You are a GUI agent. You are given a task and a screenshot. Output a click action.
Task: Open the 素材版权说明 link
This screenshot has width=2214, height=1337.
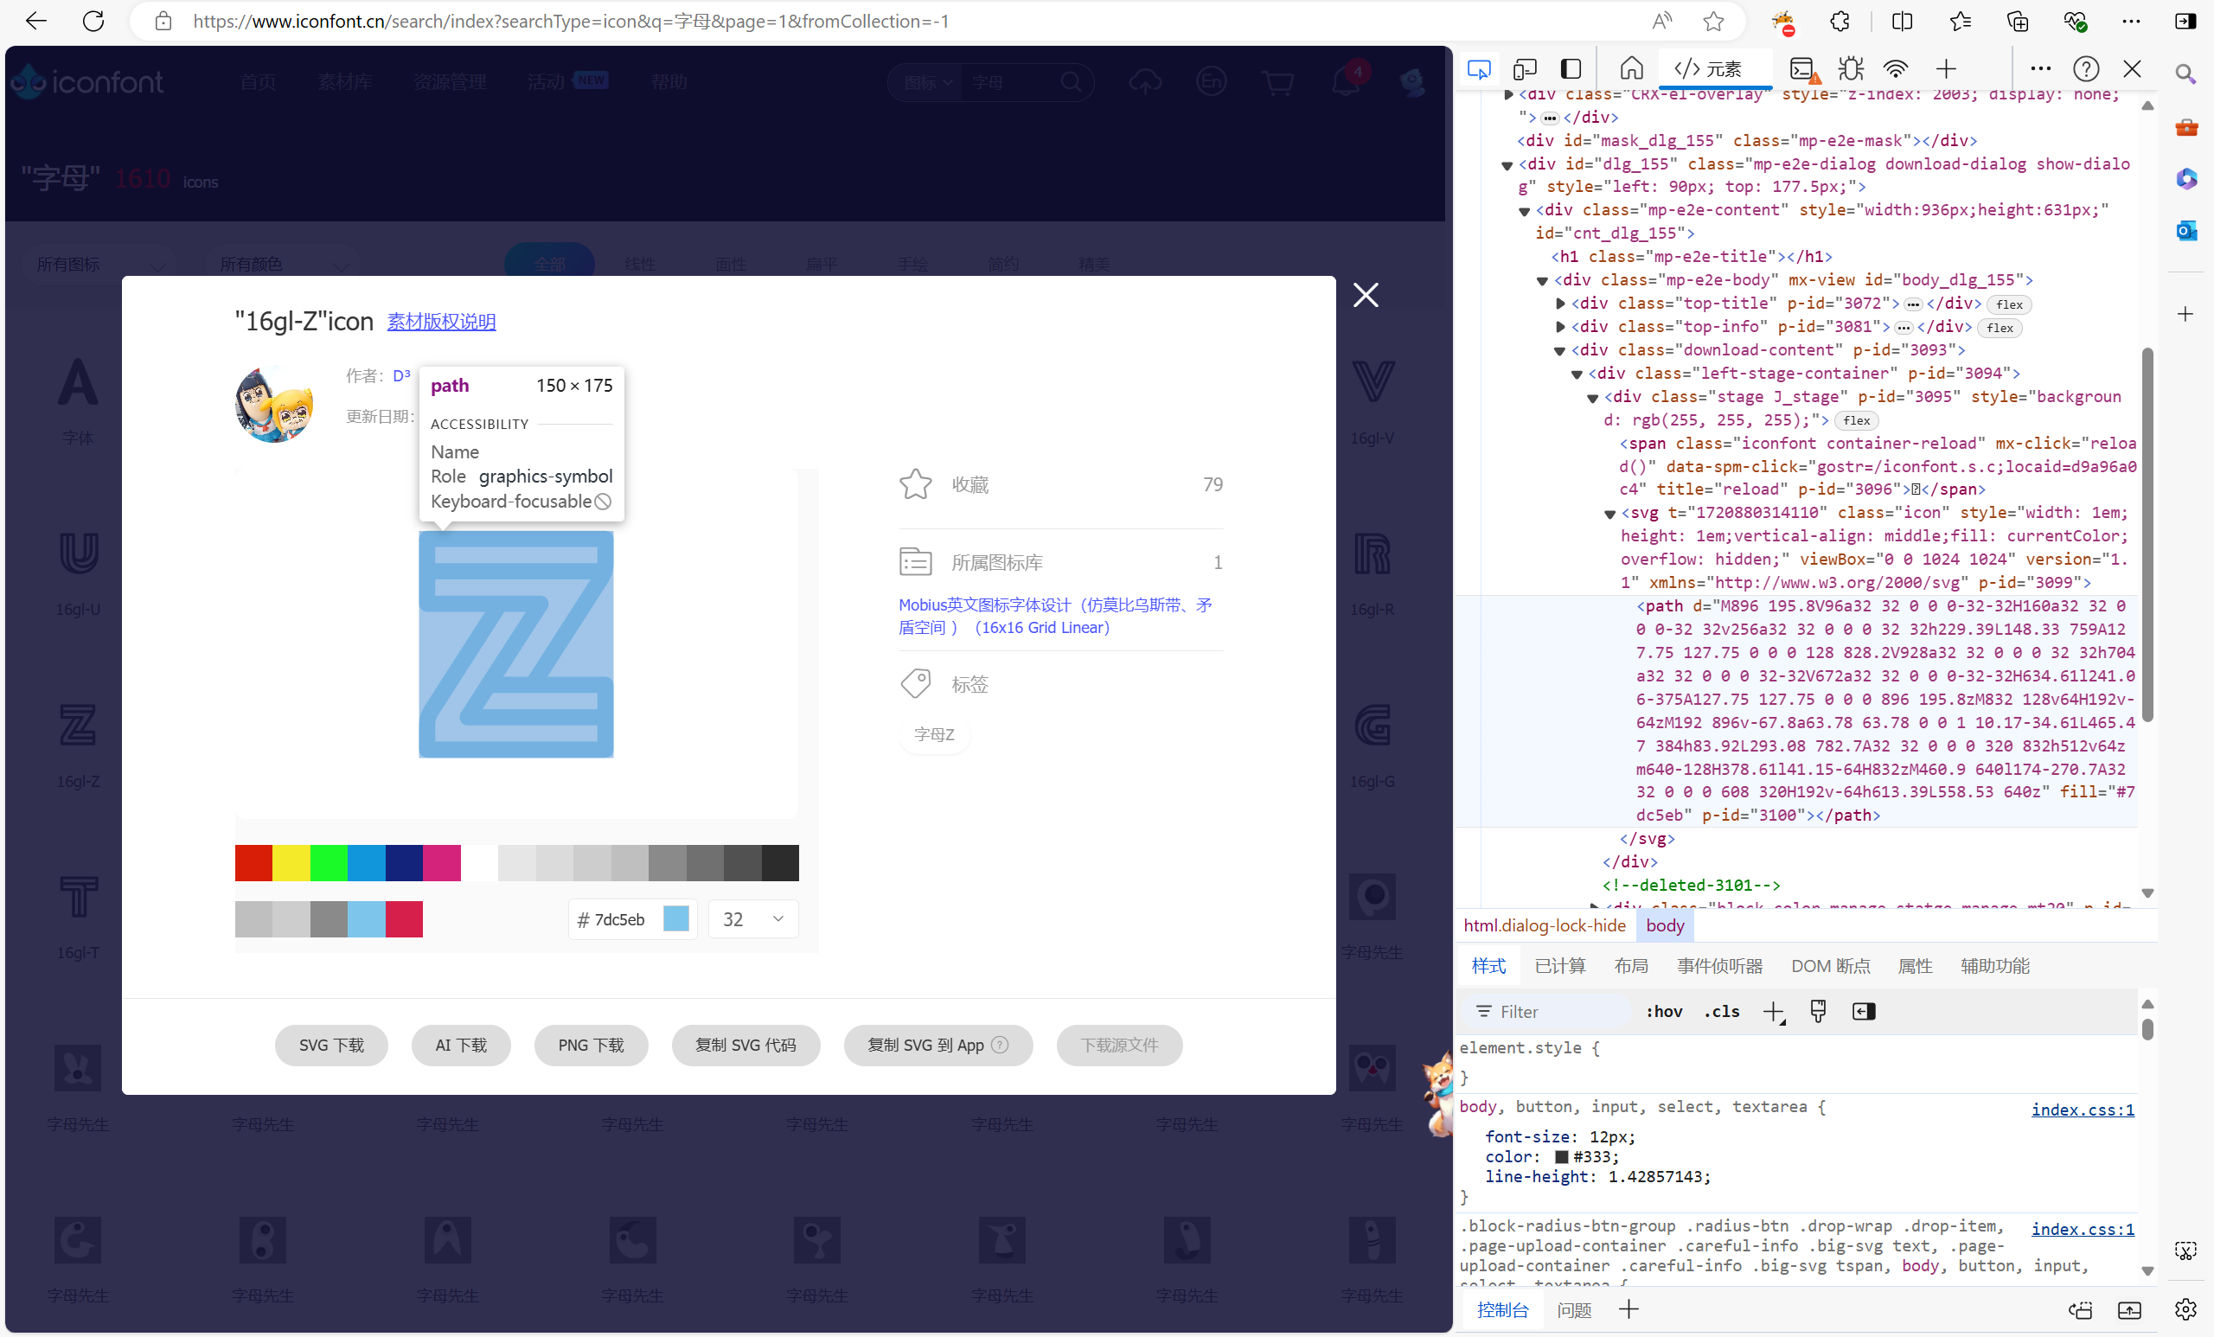[441, 322]
